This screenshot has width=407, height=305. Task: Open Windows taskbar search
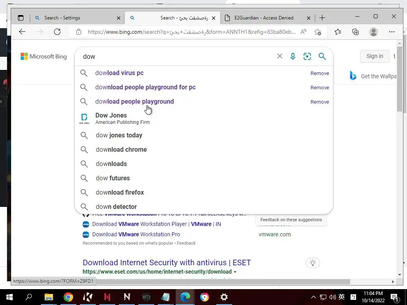29,297
